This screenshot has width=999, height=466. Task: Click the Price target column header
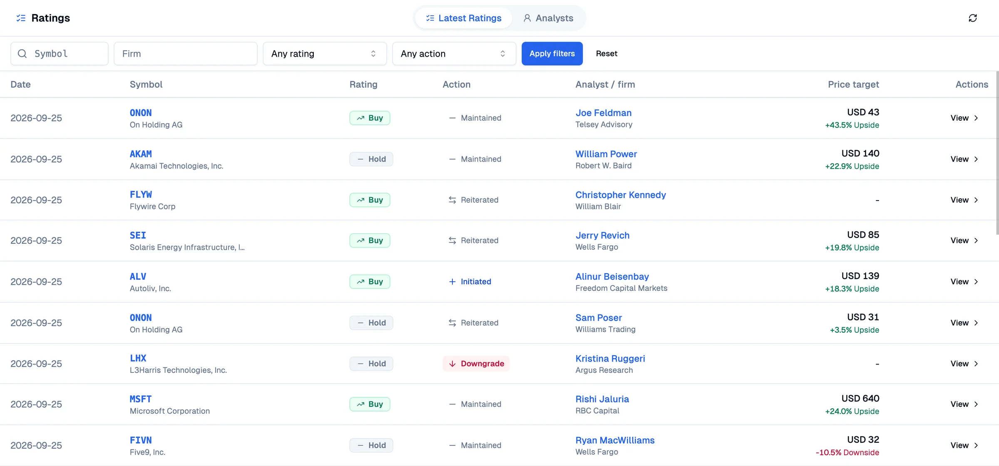tap(853, 84)
